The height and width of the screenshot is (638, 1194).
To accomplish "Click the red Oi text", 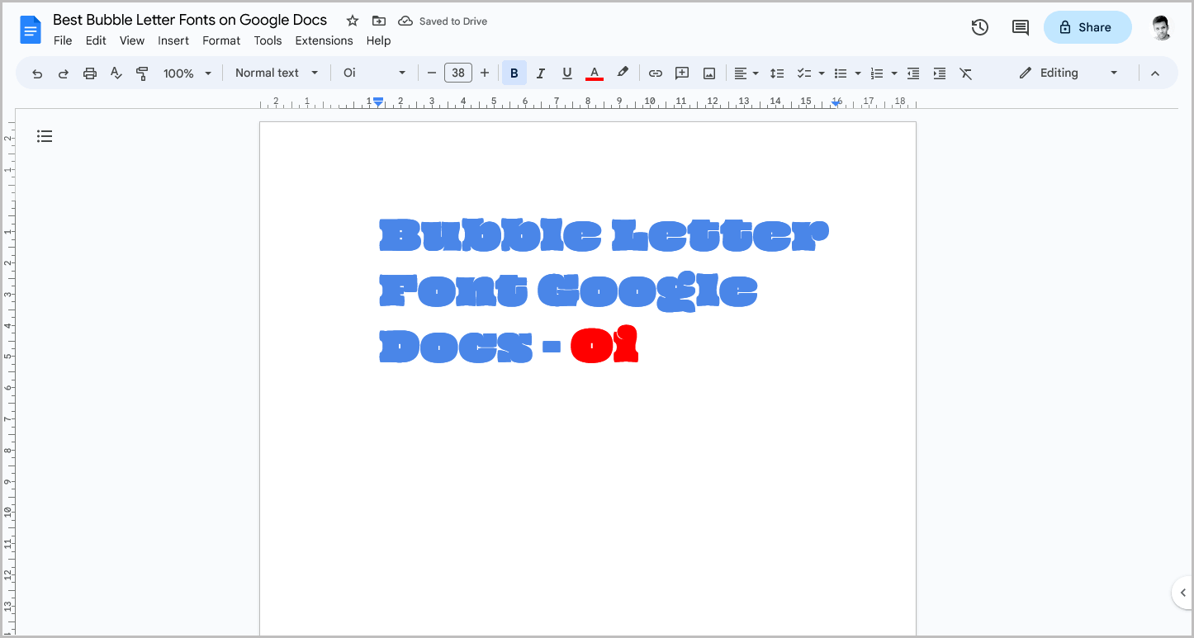I will (x=604, y=345).
